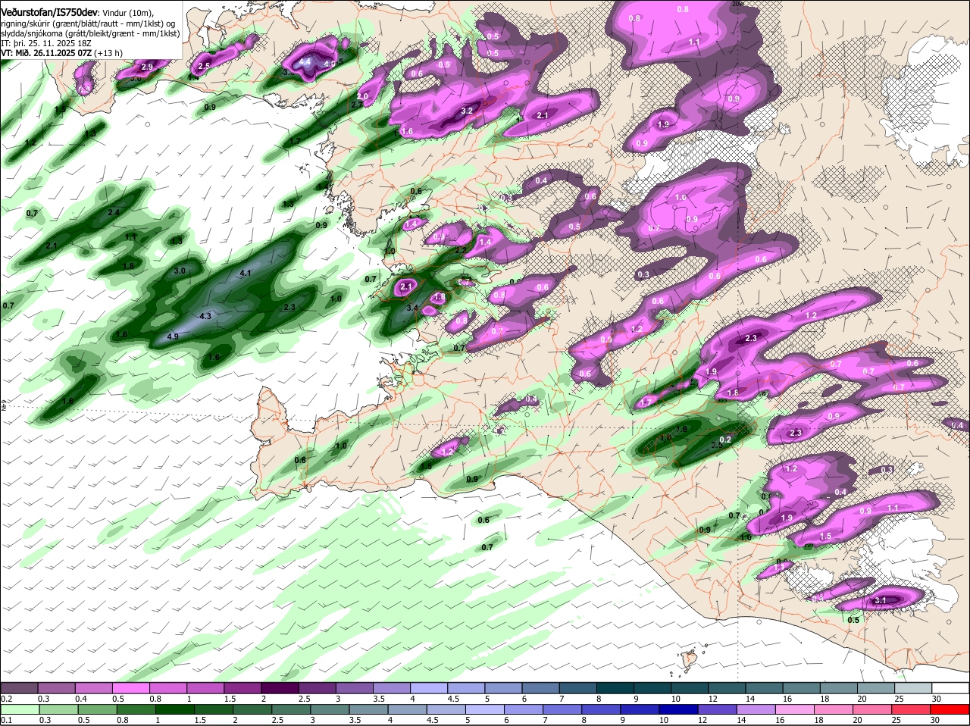Click the 3.1 snow value on the map
This screenshot has width=970, height=726.
click(x=880, y=601)
